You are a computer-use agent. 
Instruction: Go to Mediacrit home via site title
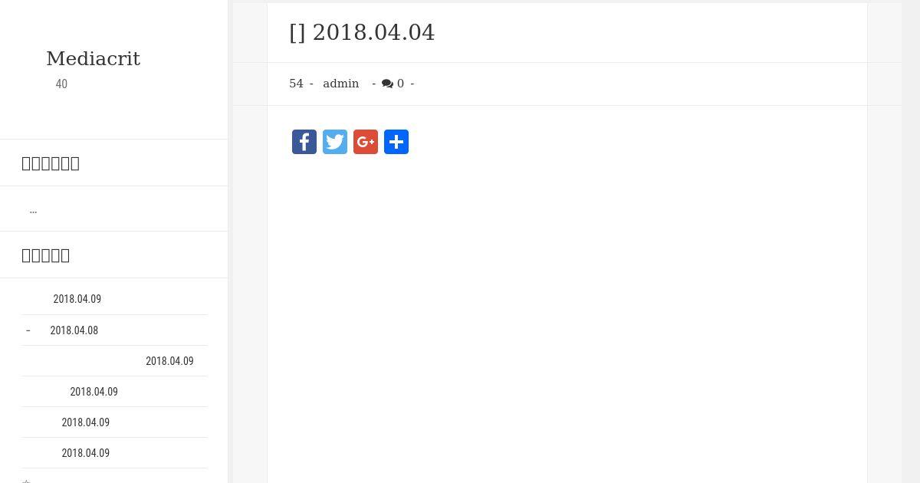[93, 59]
